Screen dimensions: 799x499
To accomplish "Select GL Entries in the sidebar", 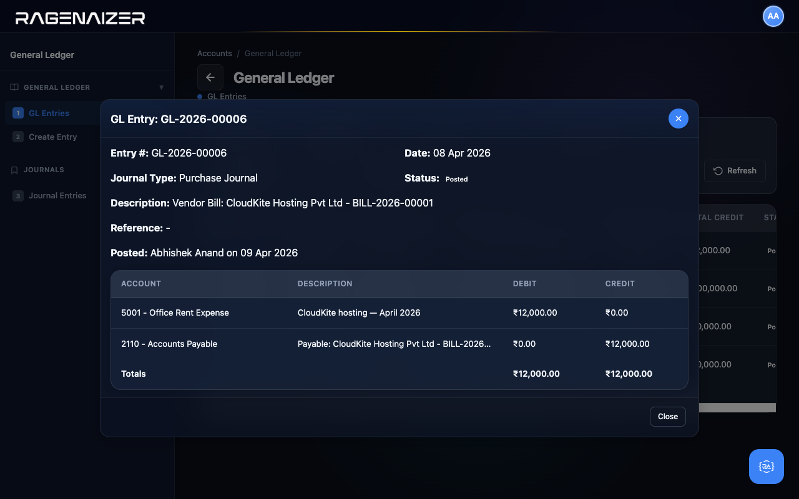I will click(x=52, y=113).
